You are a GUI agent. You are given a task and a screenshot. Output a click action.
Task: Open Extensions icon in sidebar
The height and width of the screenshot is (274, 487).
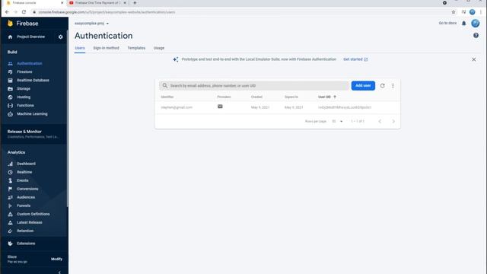(x=10, y=244)
